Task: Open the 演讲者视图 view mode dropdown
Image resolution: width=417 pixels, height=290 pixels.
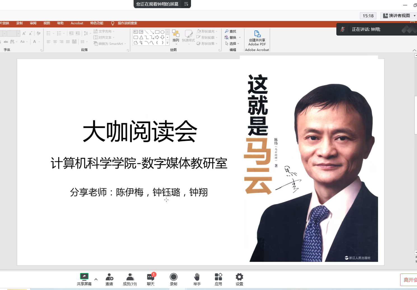Action: click(x=399, y=16)
